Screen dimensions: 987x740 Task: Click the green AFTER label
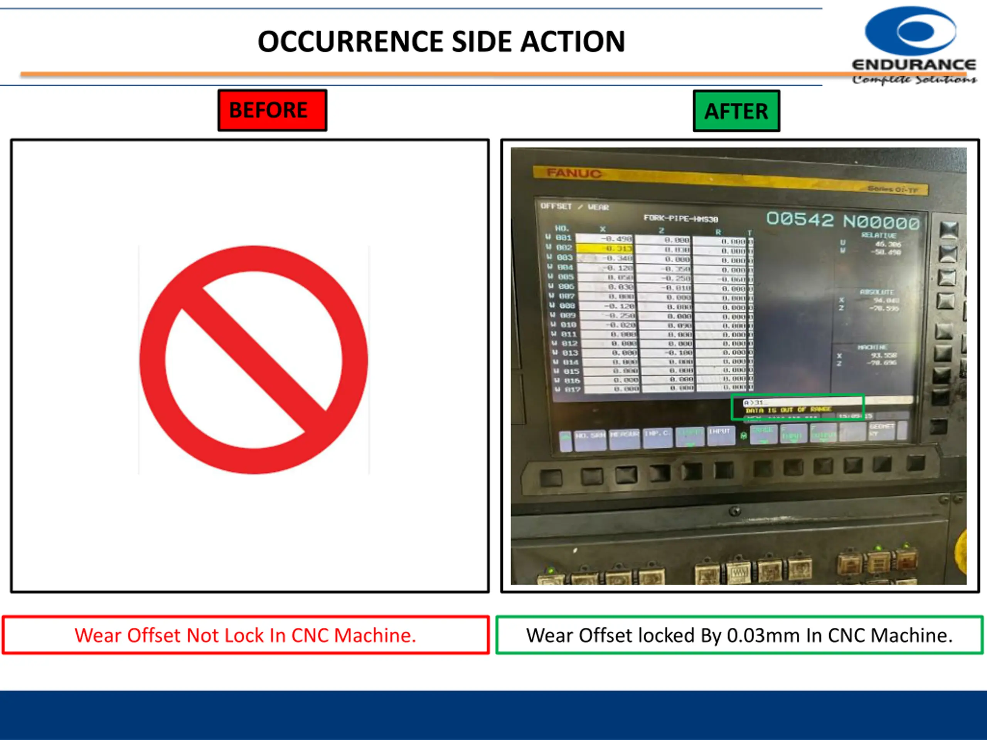pyautogui.click(x=736, y=111)
